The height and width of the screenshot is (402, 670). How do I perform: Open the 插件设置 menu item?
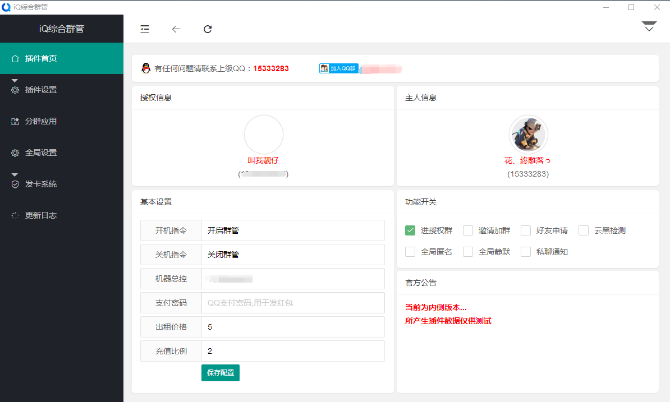click(62, 90)
